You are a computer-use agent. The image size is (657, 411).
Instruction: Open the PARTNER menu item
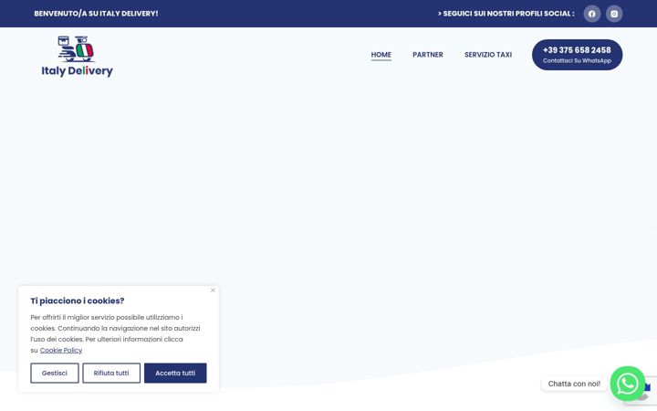(x=428, y=55)
